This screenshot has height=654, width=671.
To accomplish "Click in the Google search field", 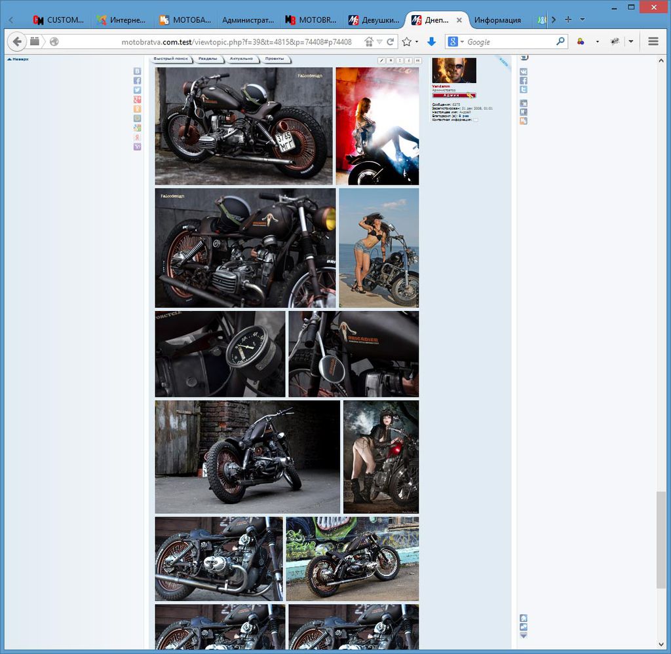I will click(x=510, y=42).
